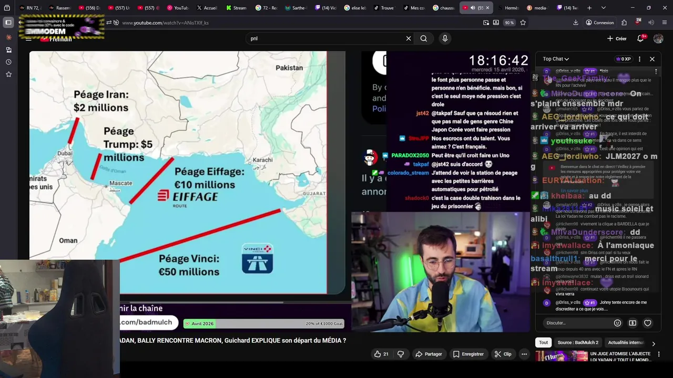Switch to the Hermès tab

[x=508, y=8]
